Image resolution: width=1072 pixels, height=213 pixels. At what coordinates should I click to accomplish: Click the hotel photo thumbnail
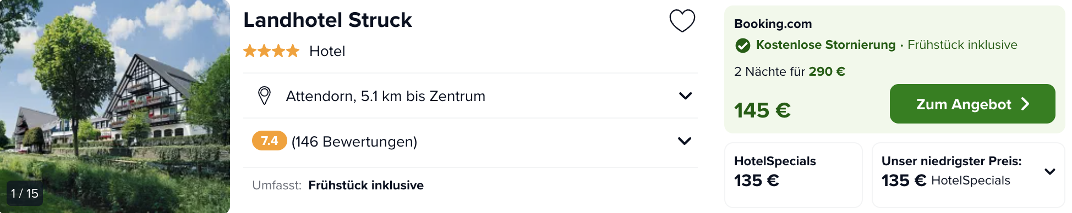pos(115,107)
